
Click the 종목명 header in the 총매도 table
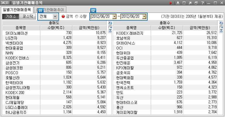click(x=21, y=28)
